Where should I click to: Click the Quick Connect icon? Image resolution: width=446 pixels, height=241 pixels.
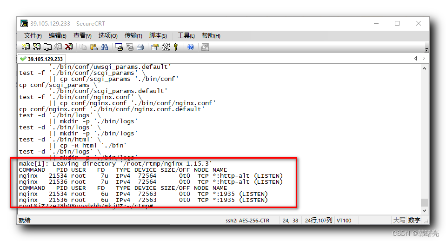click(36, 47)
